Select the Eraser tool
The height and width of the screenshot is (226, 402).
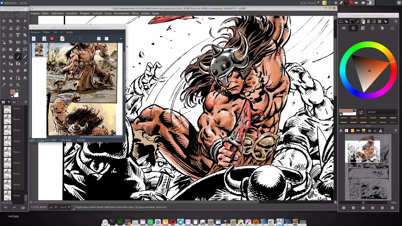pos(25,64)
